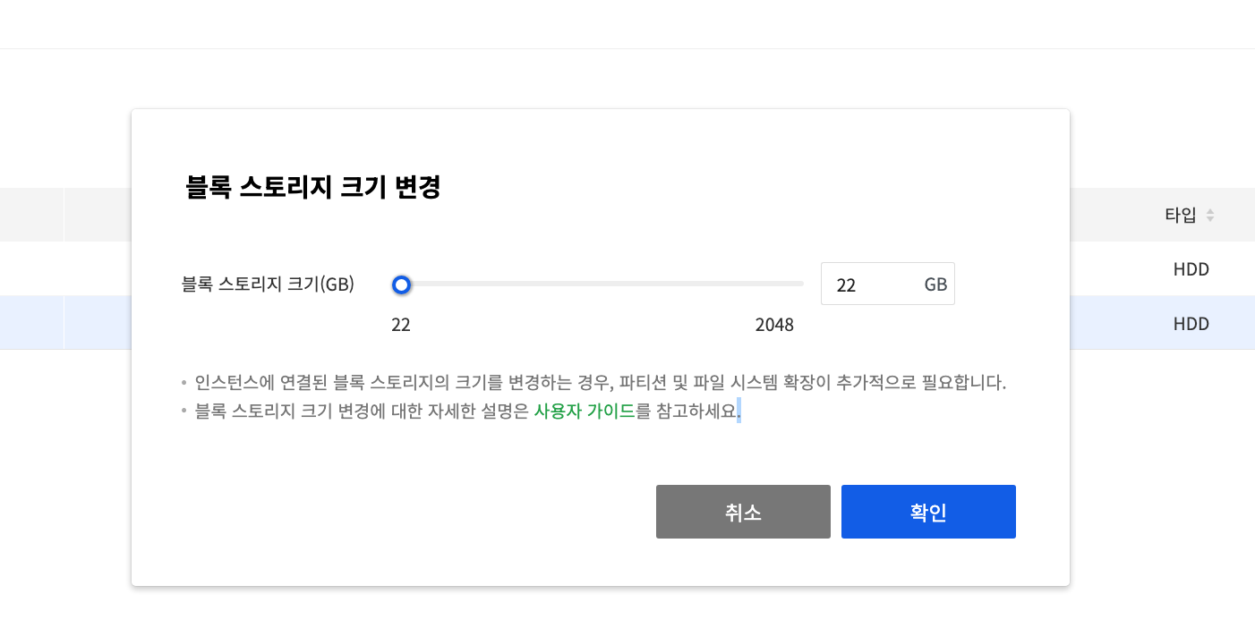This screenshot has height=628, width=1255.
Task: Click the 타입 column header
Action: pyautogui.click(x=1179, y=215)
